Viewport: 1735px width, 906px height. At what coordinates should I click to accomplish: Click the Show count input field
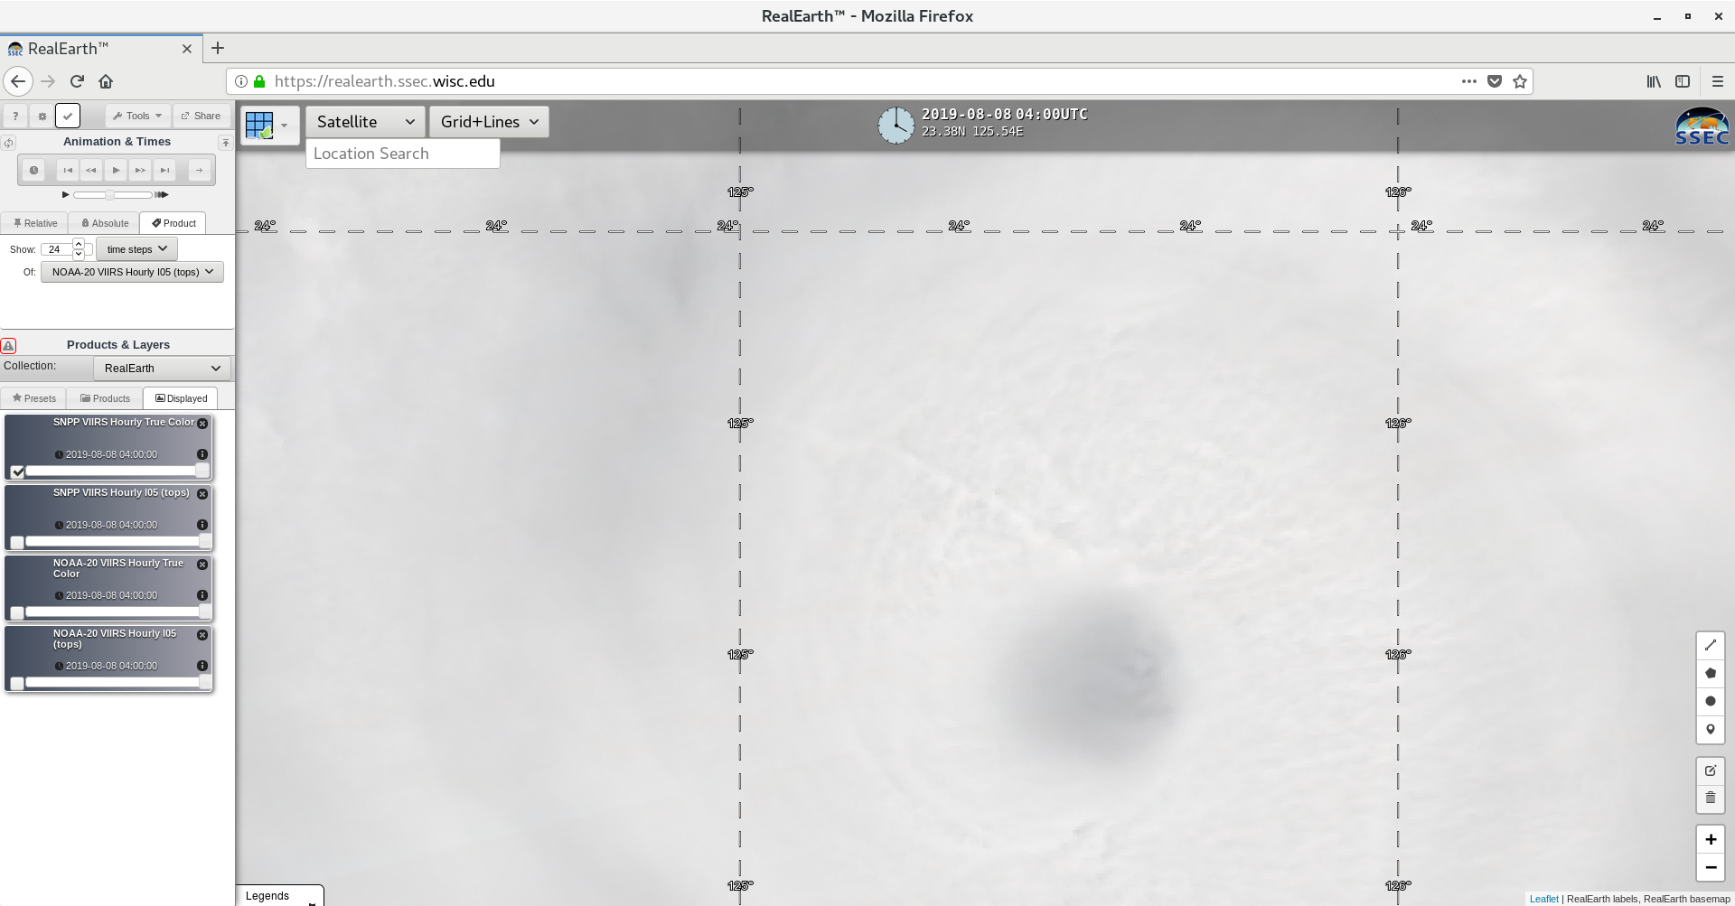coord(56,249)
